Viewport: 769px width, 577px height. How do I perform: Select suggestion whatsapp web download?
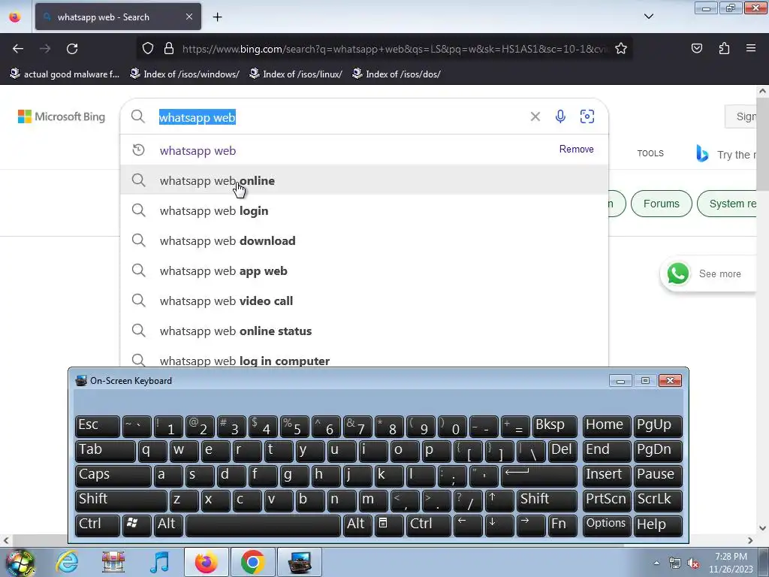point(364,241)
